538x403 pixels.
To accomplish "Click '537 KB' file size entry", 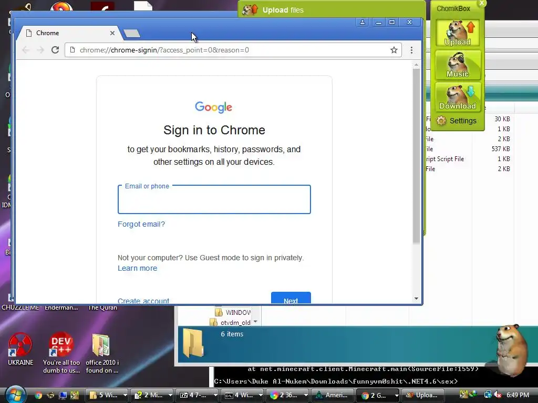I will click(x=501, y=149).
